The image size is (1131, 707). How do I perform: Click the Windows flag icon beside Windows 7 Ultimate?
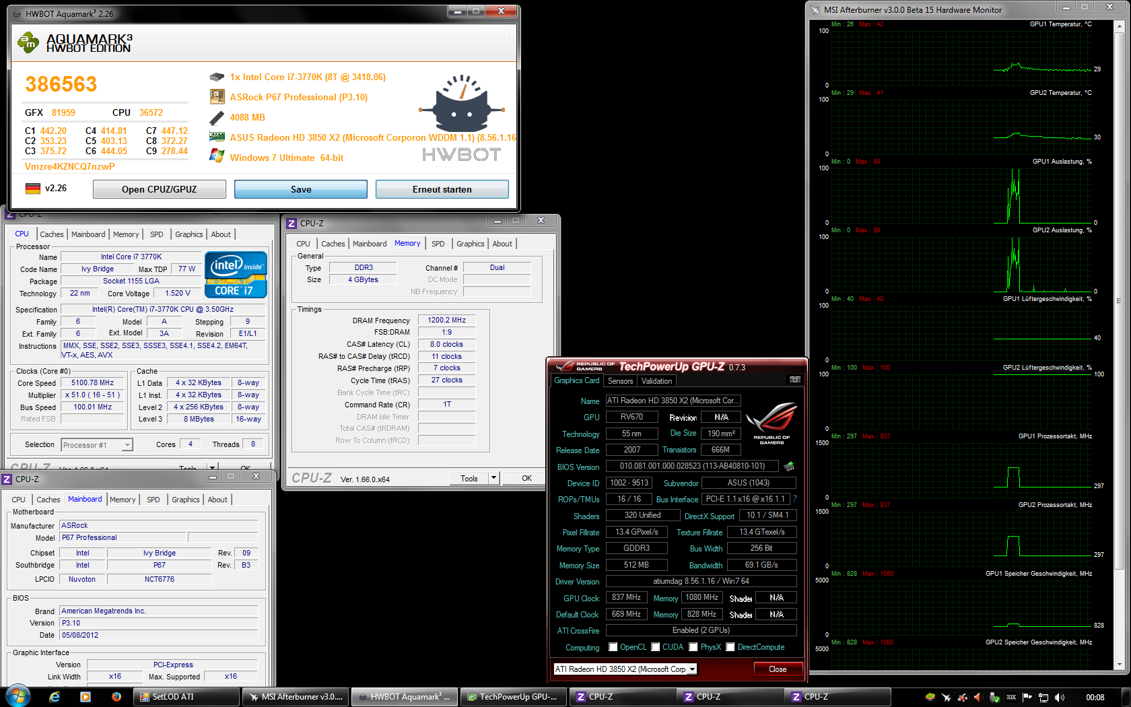click(x=217, y=156)
